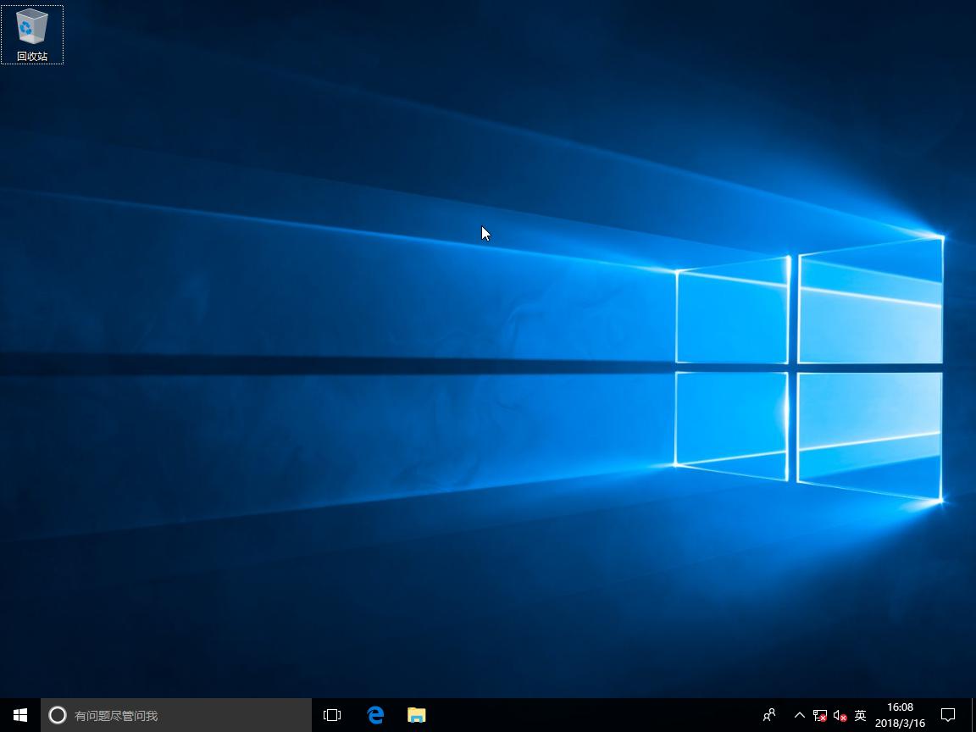Viewport: 976px width, 732px height.
Task: Launch Microsoft Edge from the taskbar
Action: tap(375, 715)
